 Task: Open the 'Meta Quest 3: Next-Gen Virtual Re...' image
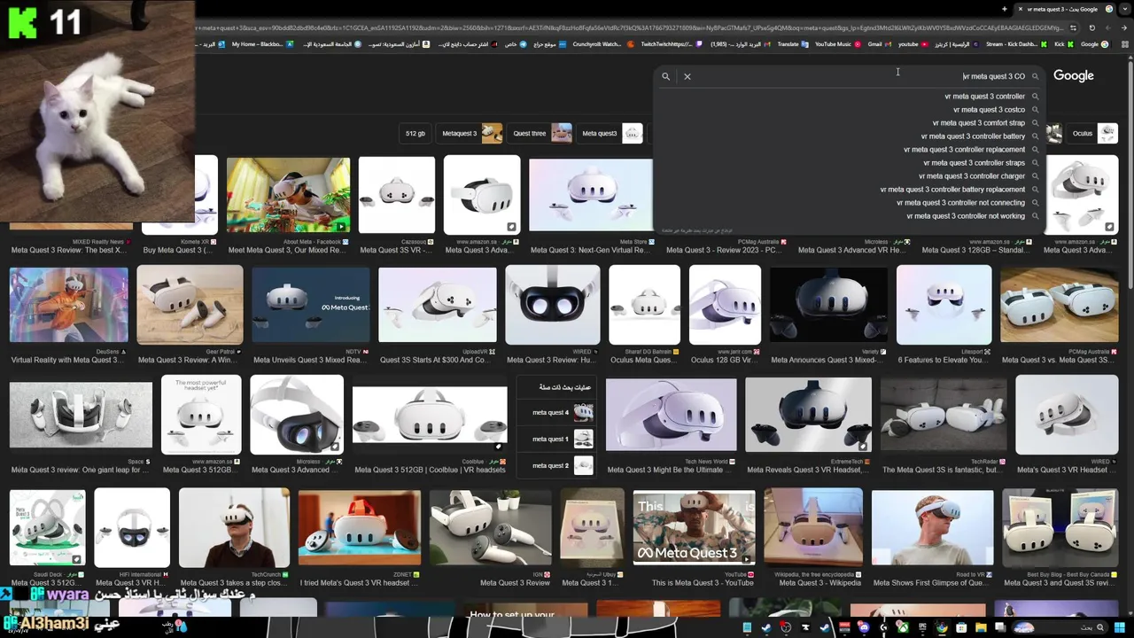(590, 195)
